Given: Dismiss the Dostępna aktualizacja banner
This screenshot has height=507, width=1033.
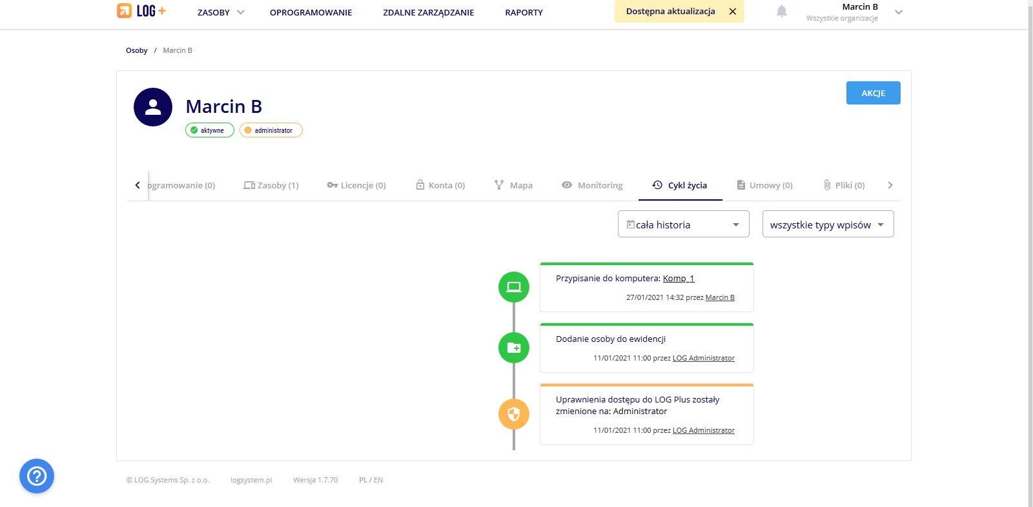Looking at the screenshot, I should (733, 12).
